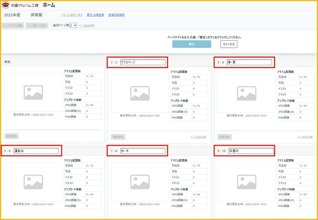Edit the 秋・冬 title field
The height and width of the screenshot is (220, 318).
pyautogui.click(x=143, y=151)
